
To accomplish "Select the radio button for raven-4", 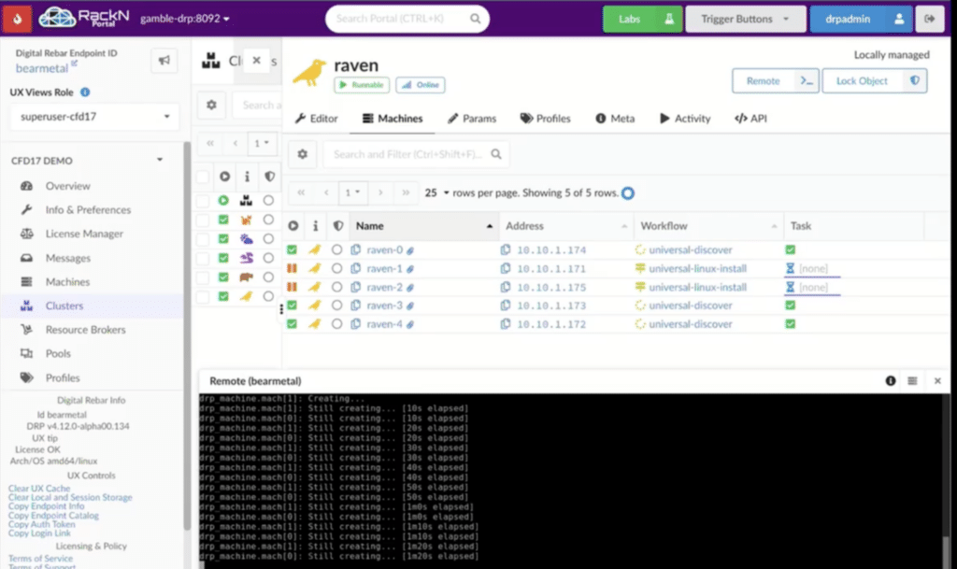I will (x=336, y=324).
